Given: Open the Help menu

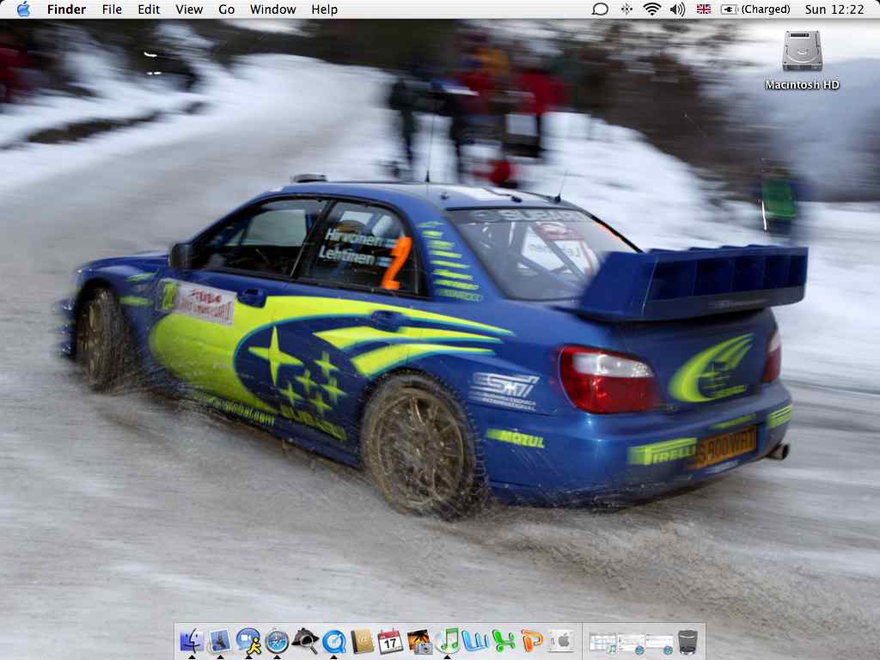Looking at the screenshot, I should coord(324,9).
